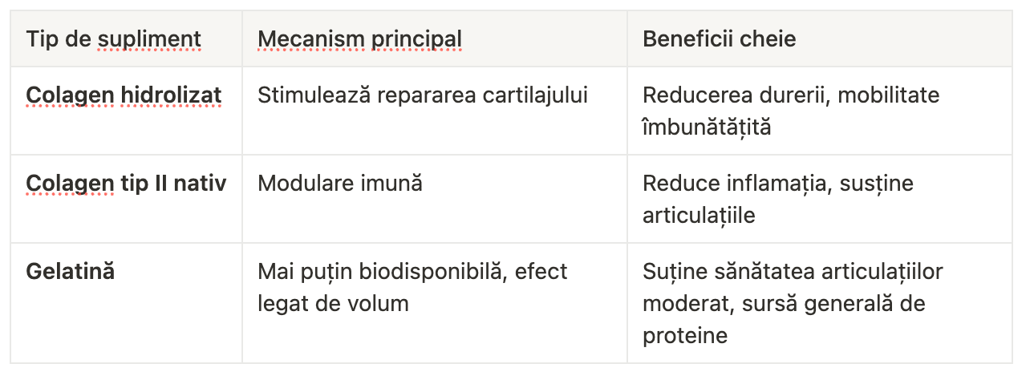
Task: Select the 'Mecanism principal' column header
Action: coord(435,38)
